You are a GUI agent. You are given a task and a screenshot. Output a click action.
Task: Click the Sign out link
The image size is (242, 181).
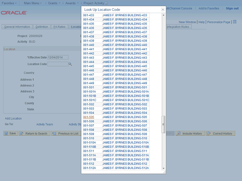232,8
